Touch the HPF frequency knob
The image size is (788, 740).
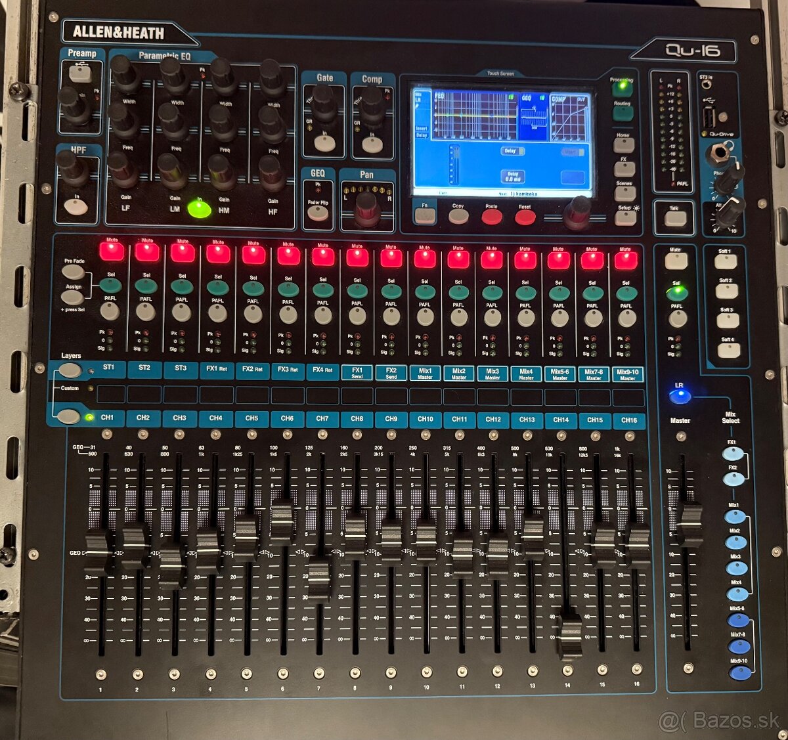(71, 168)
